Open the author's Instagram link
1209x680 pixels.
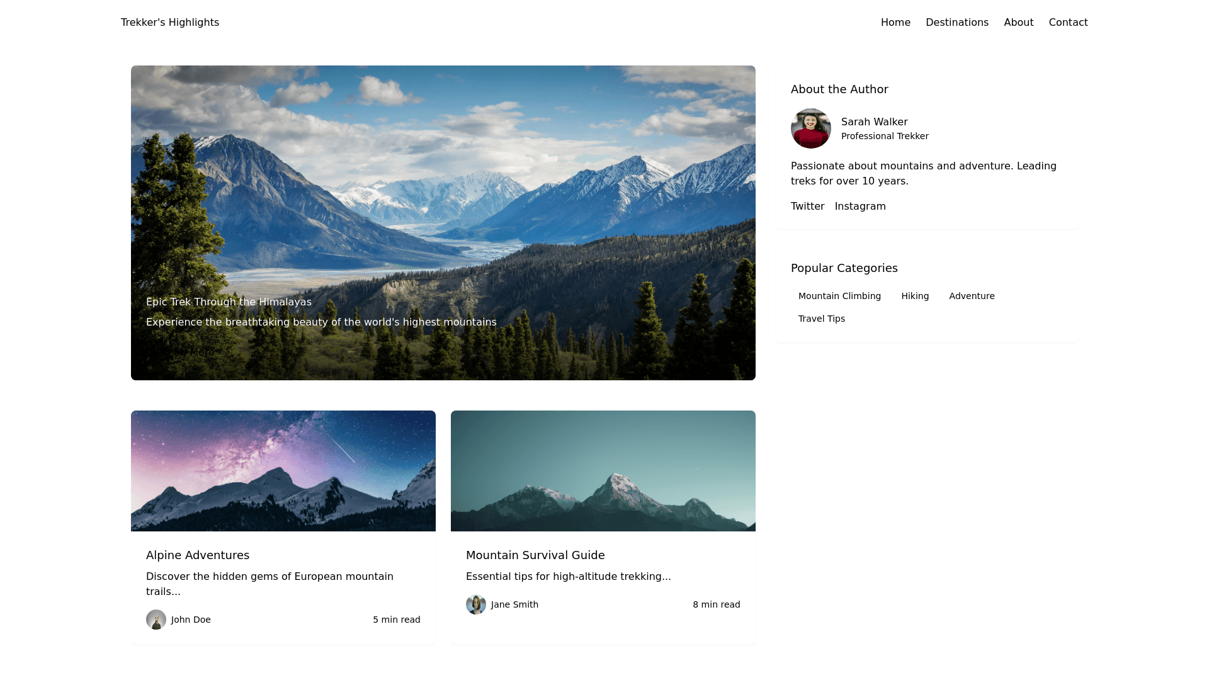click(860, 207)
